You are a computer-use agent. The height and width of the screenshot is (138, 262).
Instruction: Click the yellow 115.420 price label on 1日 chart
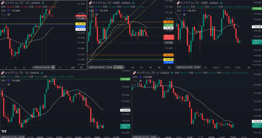[x=81, y=24]
